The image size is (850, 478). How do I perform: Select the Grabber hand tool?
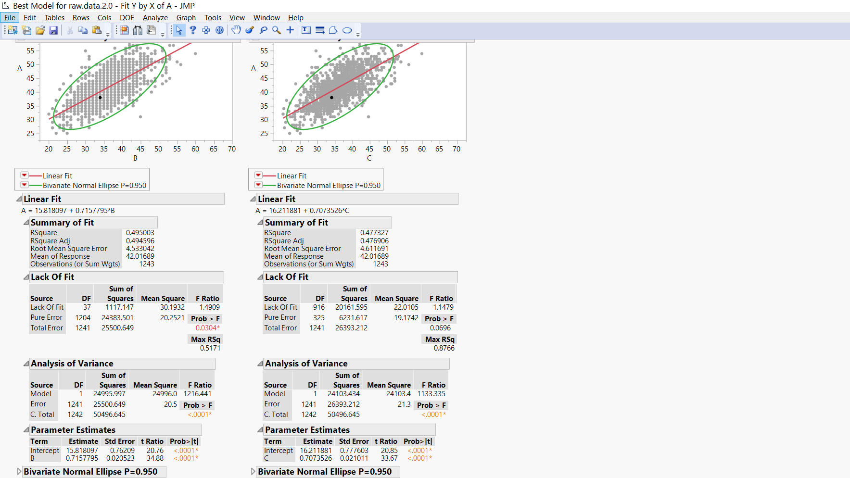[x=236, y=30]
